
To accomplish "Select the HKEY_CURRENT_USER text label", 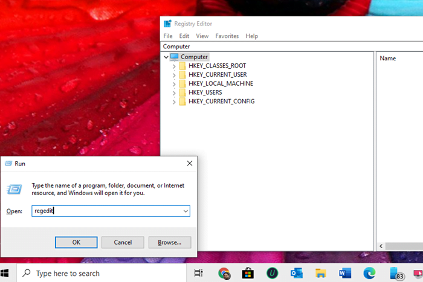I will (x=218, y=75).
